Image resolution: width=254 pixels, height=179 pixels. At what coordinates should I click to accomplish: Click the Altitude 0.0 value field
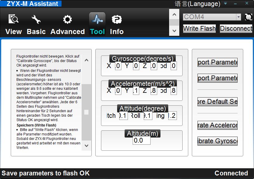tap(142, 140)
